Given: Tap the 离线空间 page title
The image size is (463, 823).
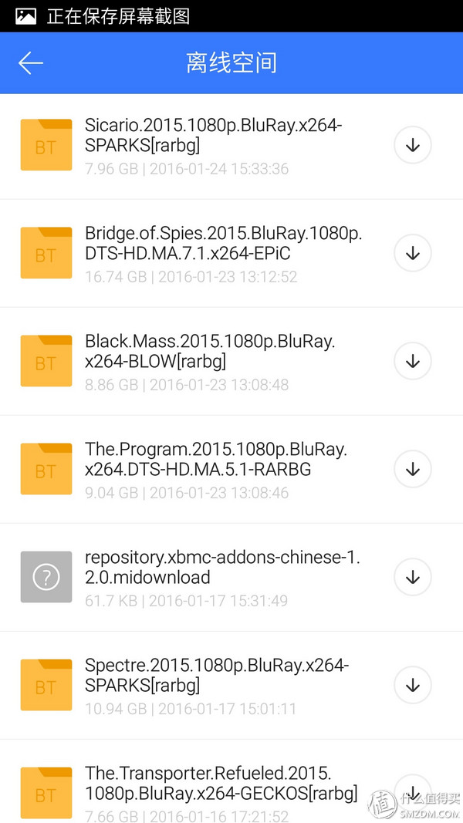Looking at the screenshot, I should (231, 62).
